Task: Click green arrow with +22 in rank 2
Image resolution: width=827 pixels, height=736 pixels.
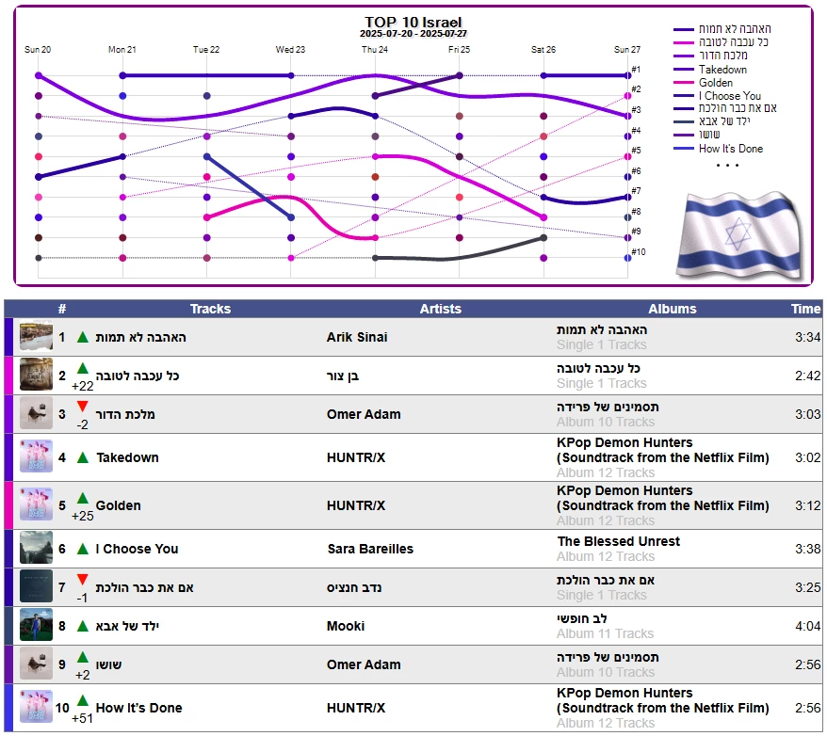Action: point(82,368)
